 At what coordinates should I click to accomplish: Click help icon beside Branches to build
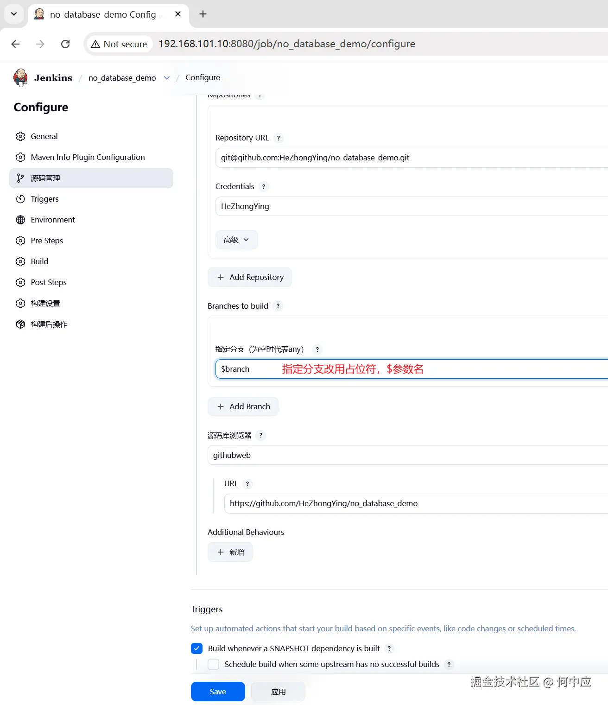[278, 306]
